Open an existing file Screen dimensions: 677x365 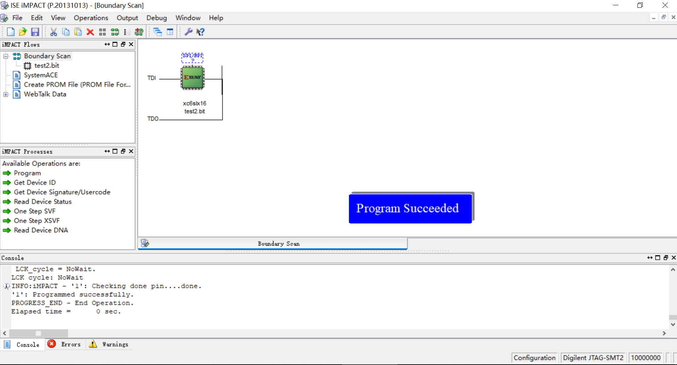[23, 32]
